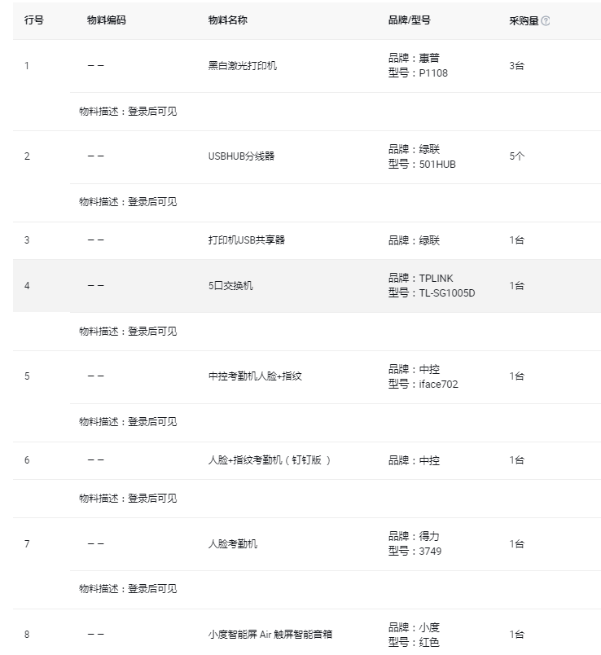Select the 人脸+指纹考勤机（钉钉版）item
The height and width of the screenshot is (655, 601).
[x=270, y=460]
